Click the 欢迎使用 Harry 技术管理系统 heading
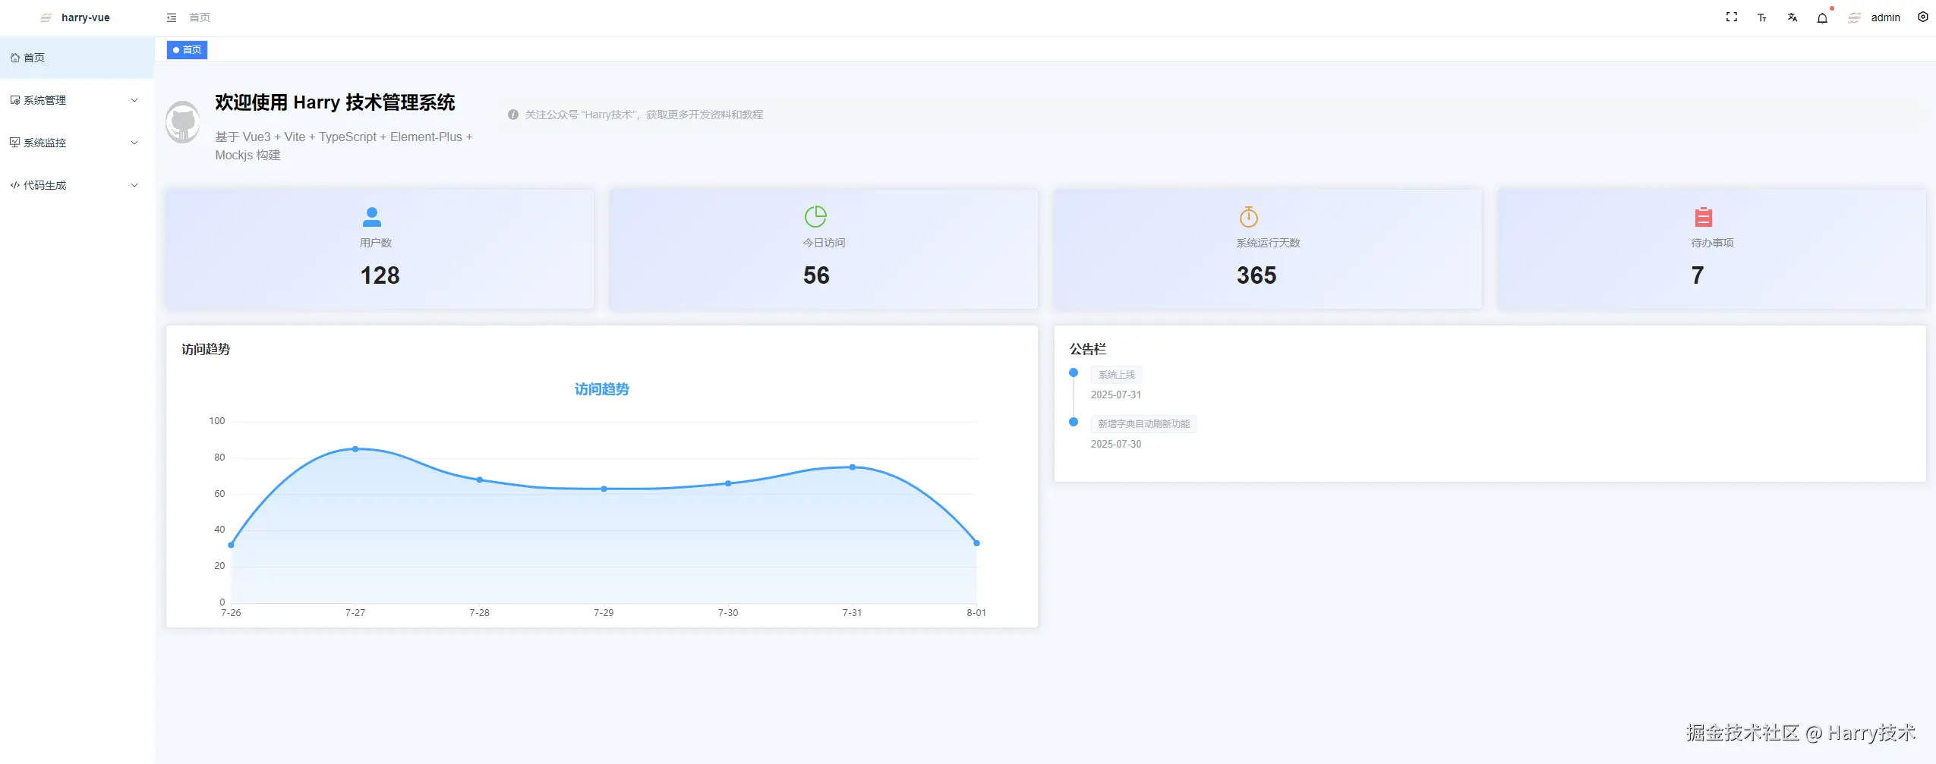 coord(335,102)
